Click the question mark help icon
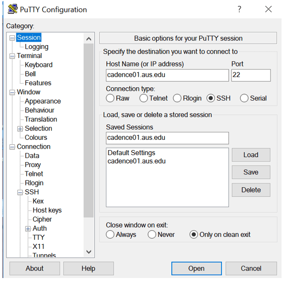Screen dimensions: 287x283 pos(239,9)
